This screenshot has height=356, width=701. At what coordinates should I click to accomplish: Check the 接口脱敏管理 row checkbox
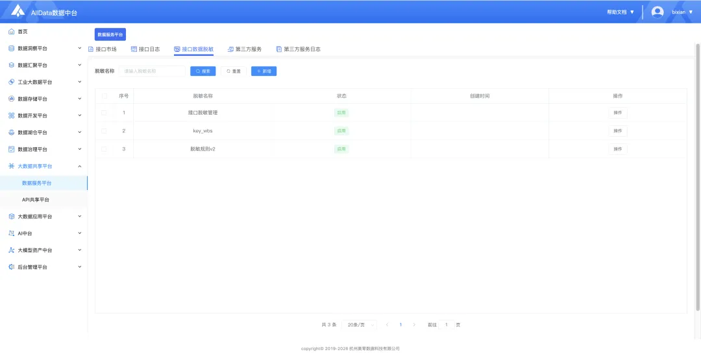click(104, 113)
